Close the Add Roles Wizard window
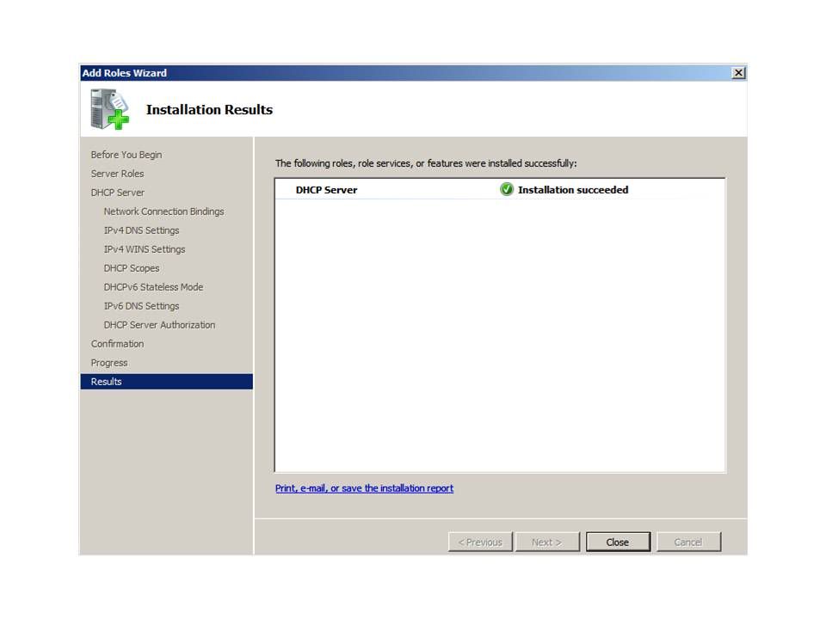This screenshot has width=826, height=619. tap(738, 73)
